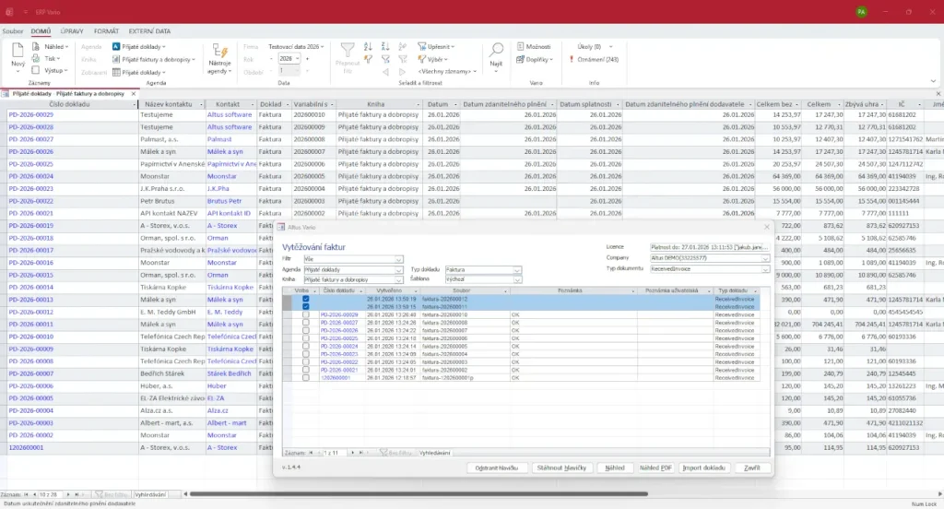This screenshot has width=944, height=509.
Task: Click the user avatar icon in title bar
Action: click(861, 11)
